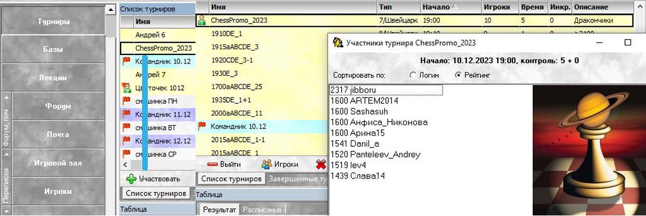Open the Базы section in sidebar
646x216 pixels.
(53, 49)
